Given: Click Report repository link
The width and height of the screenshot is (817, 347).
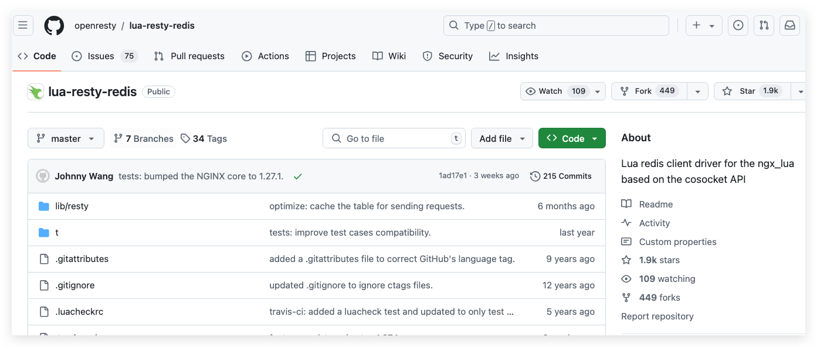Looking at the screenshot, I should click(657, 317).
